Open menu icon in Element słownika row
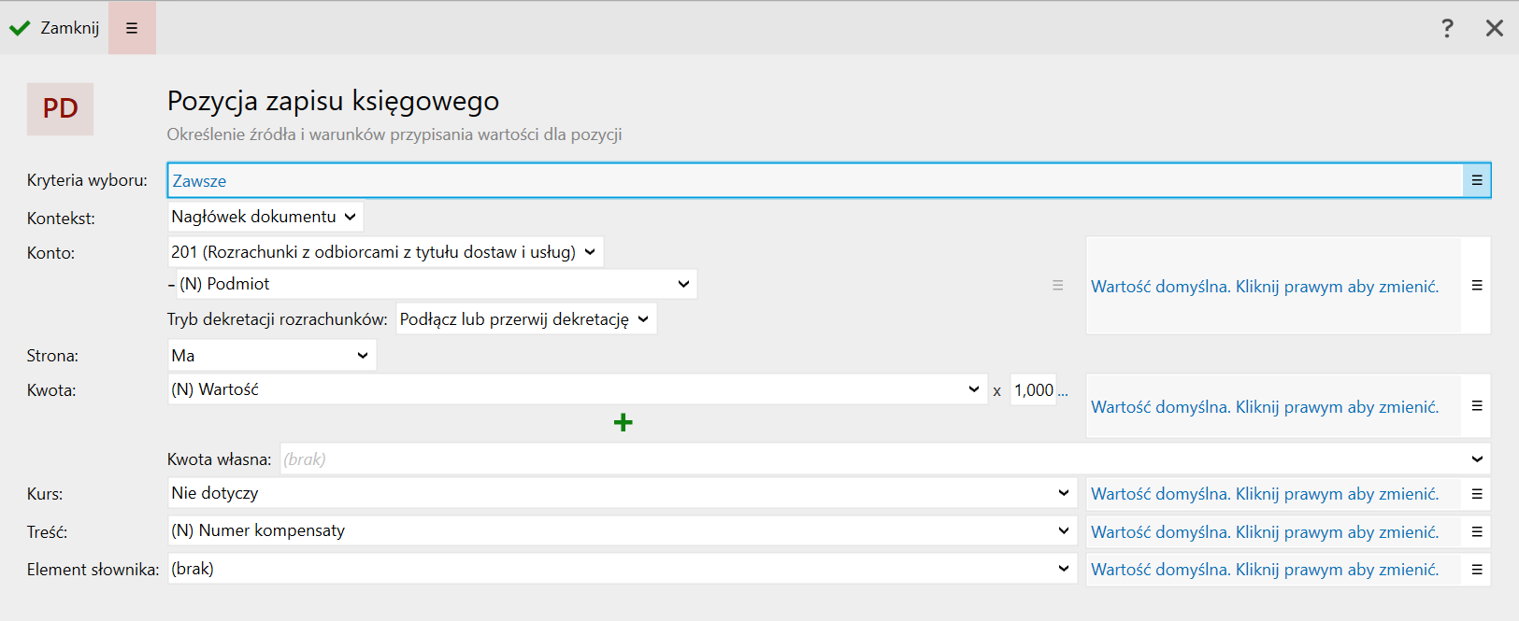This screenshot has height=621, width=1519. coord(1477,570)
